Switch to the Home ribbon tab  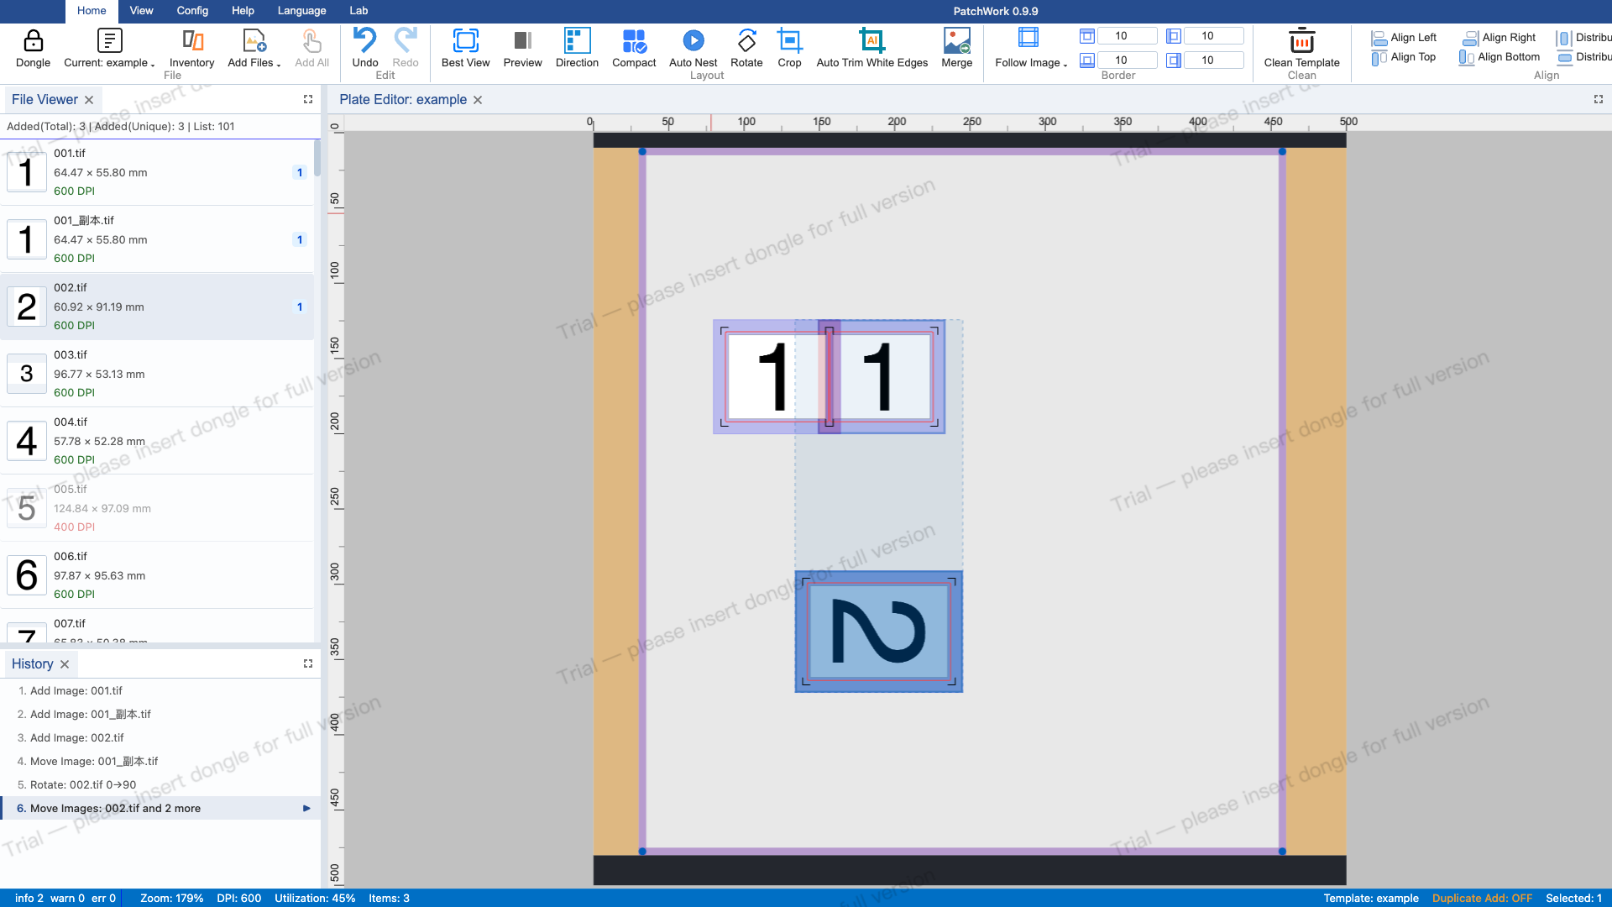click(x=92, y=11)
